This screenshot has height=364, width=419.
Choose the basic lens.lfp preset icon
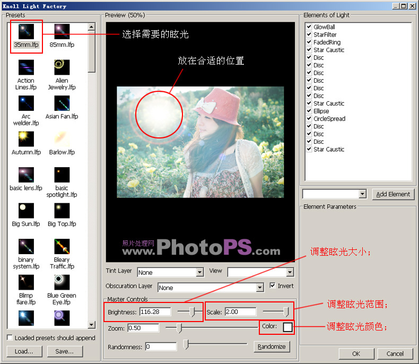pyautogui.click(x=26, y=175)
